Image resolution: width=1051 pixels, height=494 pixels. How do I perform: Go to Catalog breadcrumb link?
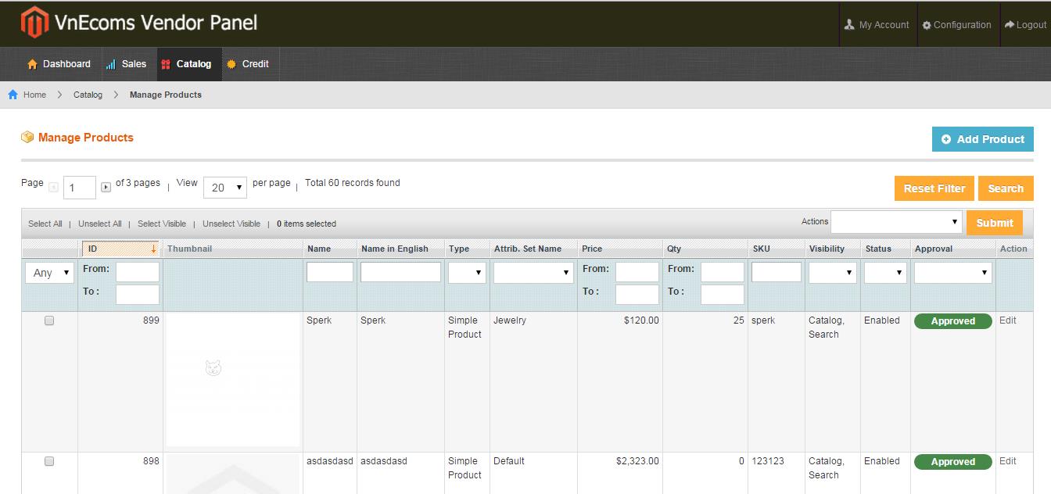[88, 95]
